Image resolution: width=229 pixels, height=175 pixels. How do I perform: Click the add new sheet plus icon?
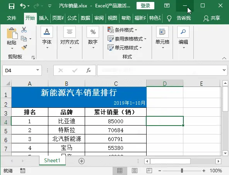coord(82,161)
